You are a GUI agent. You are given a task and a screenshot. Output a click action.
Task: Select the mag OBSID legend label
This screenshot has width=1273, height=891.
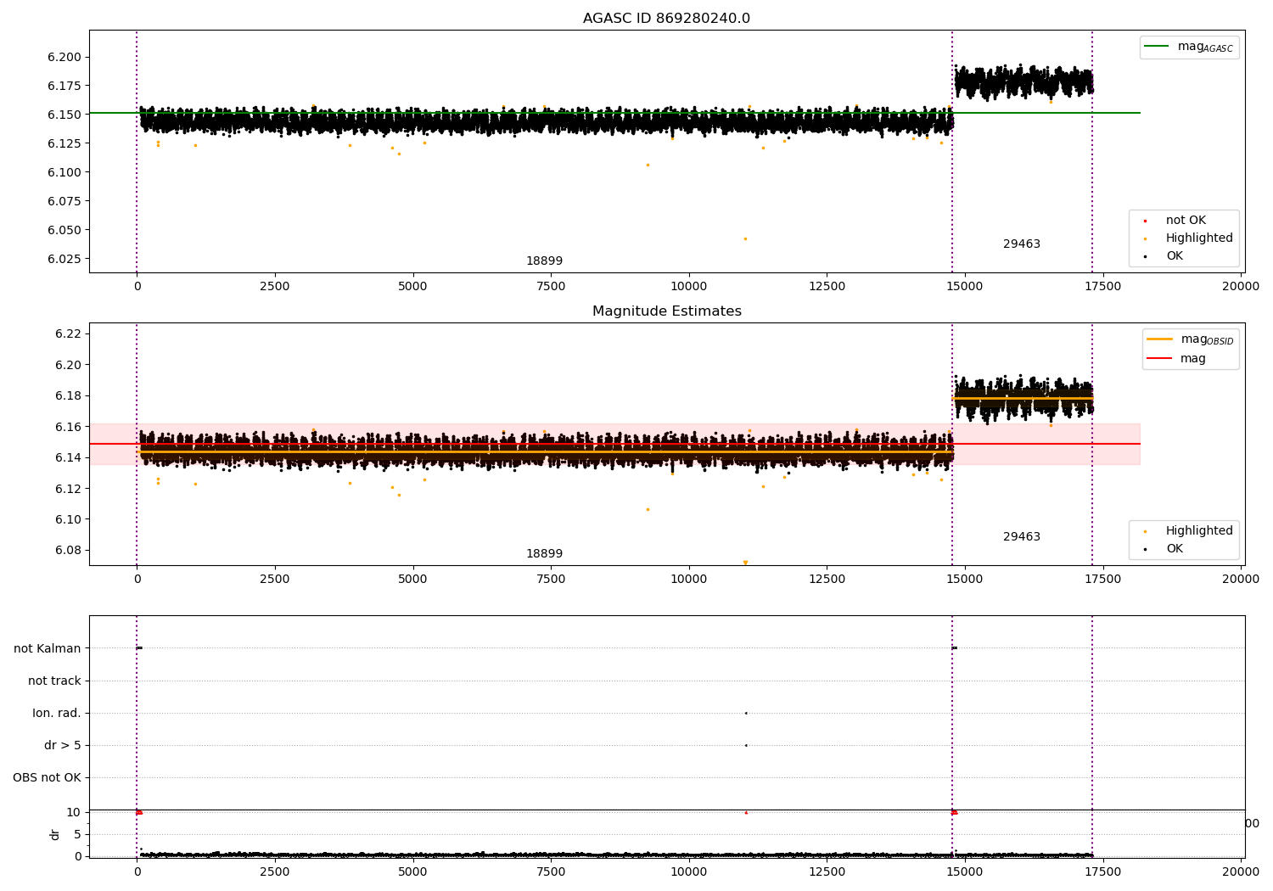click(x=1207, y=340)
